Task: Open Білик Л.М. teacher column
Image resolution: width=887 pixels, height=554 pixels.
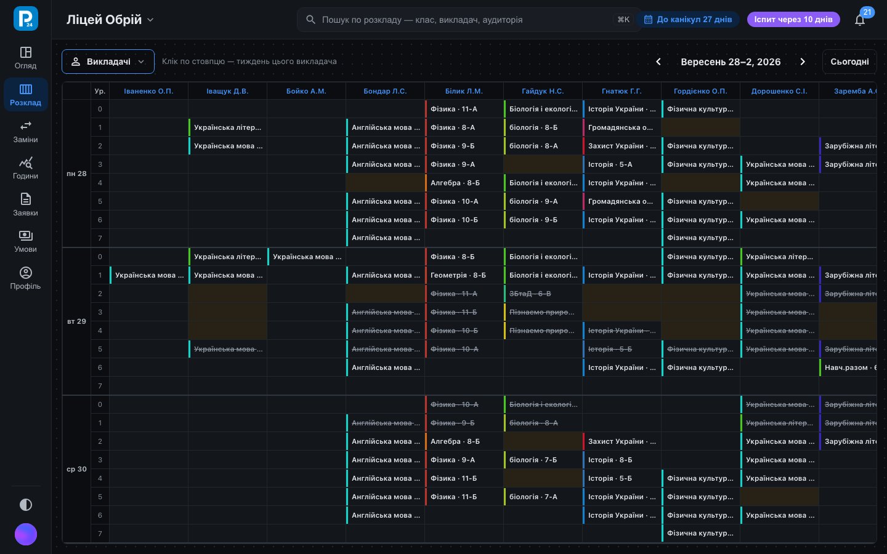Action: 464,91
